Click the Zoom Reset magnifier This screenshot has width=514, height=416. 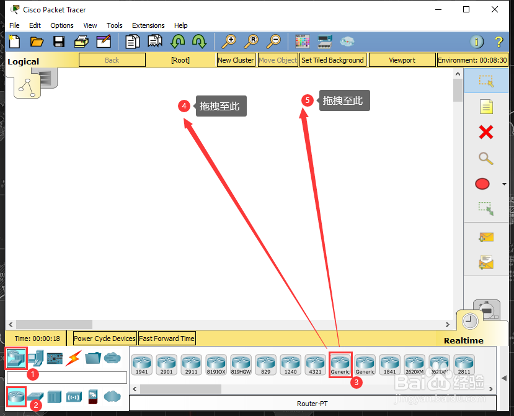tap(252, 42)
